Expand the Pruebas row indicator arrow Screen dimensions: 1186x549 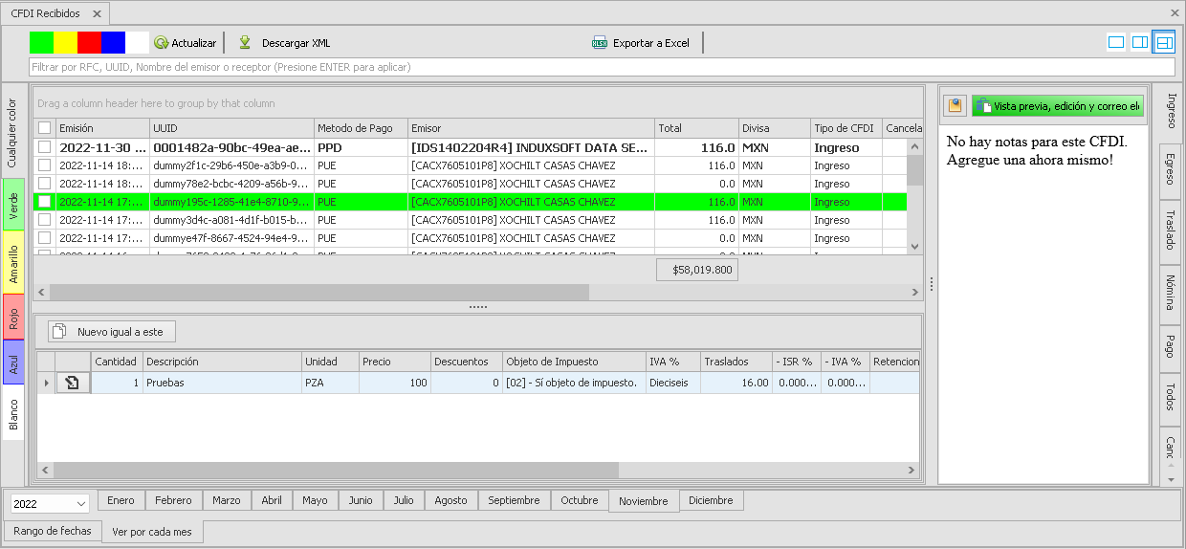click(x=46, y=383)
